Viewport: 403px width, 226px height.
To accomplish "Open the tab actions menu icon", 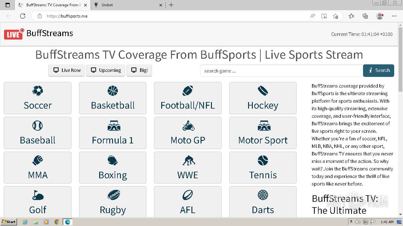I will point(8,5).
